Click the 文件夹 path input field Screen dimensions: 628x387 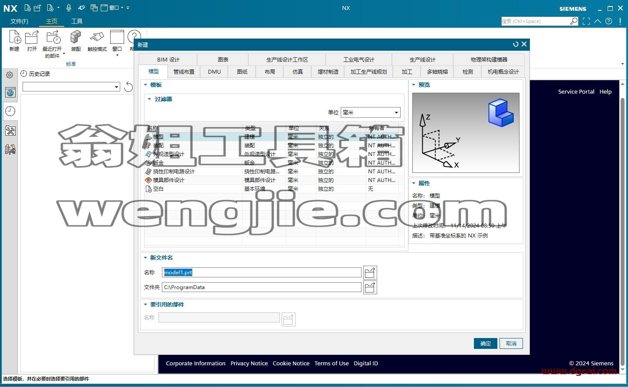tap(262, 287)
